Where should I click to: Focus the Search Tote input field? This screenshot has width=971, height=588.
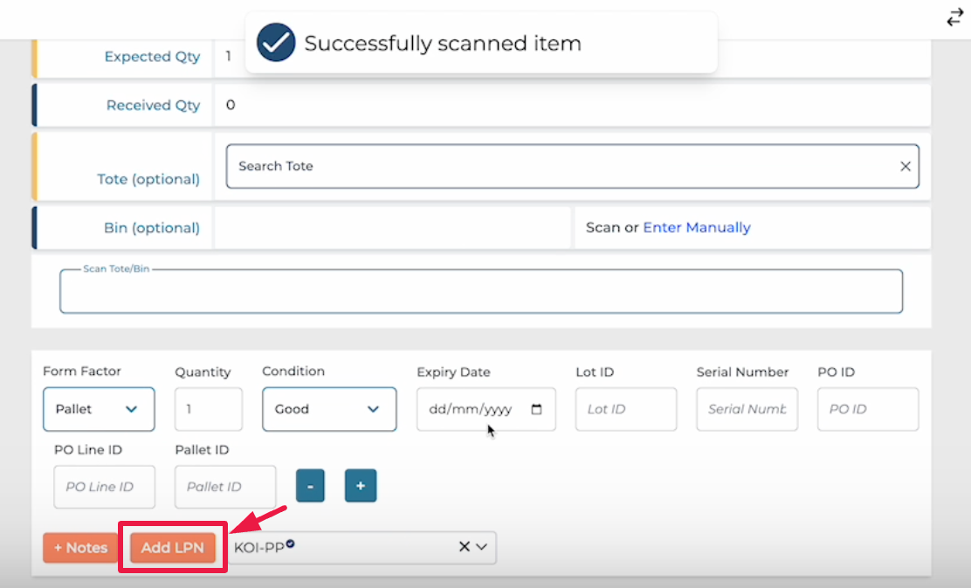coord(559,167)
